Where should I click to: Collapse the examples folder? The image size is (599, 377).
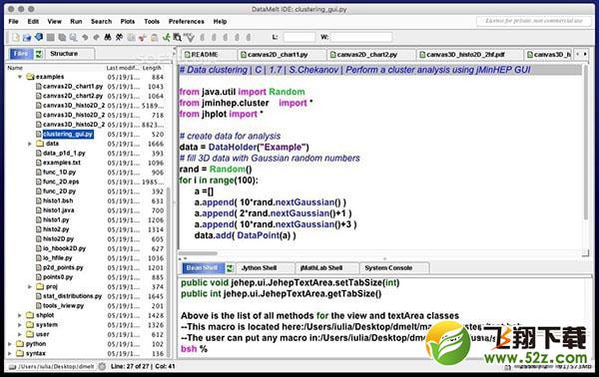[20, 77]
